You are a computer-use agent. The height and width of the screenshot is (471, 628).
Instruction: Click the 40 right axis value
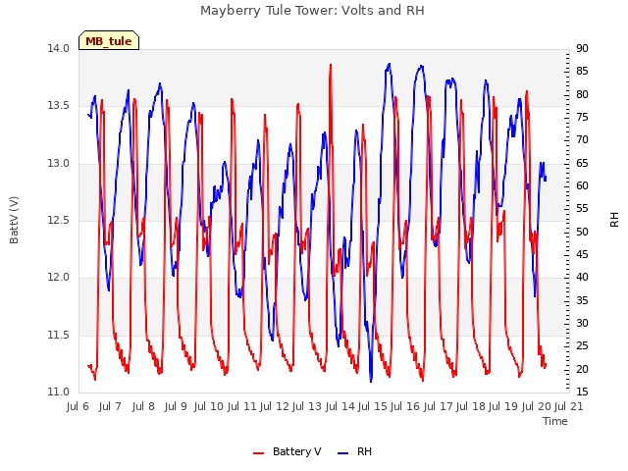pos(582,277)
